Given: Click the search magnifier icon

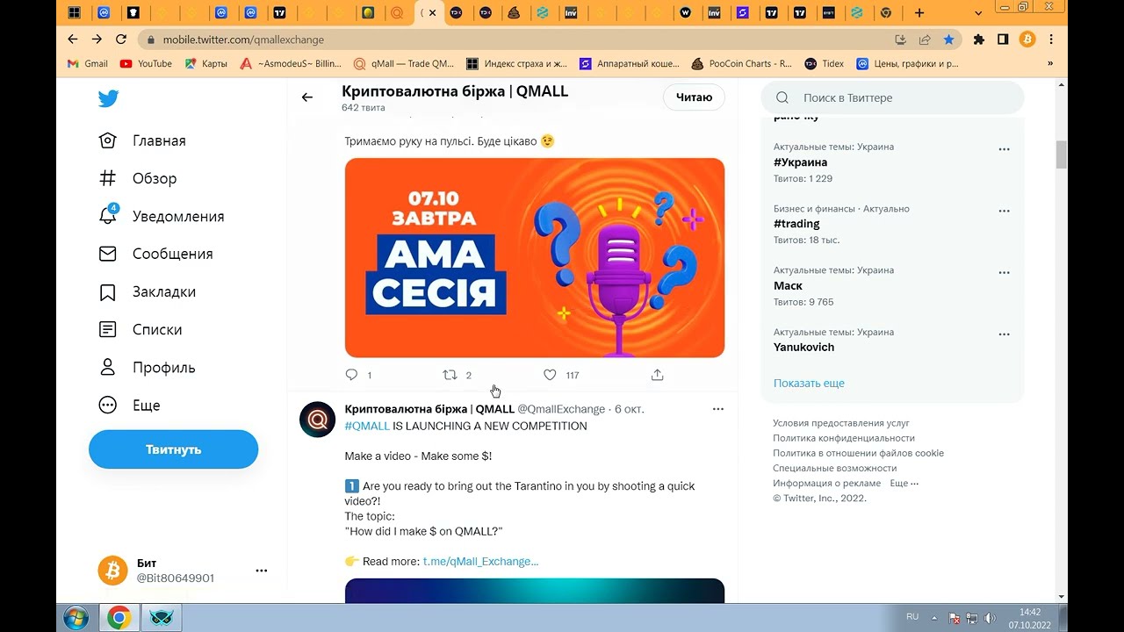Looking at the screenshot, I should [x=782, y=97].
